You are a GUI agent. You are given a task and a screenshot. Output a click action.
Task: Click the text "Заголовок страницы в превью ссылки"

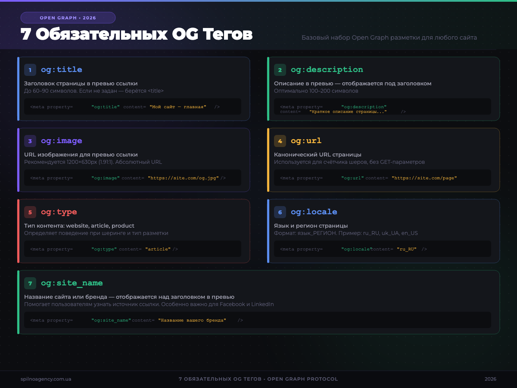81,83
